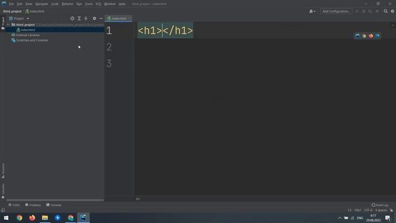Click cursor position 1:5 in status bar

[349, 210]
